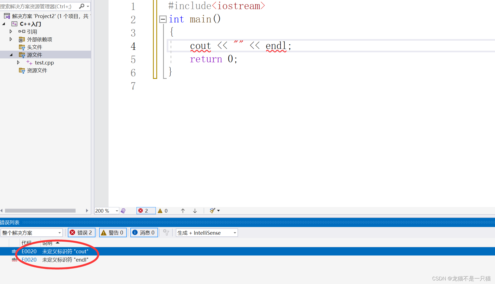This screenshot has width=495, height=284.
Task: Go to next issue with down arrow
Action: tap(195, 211)
